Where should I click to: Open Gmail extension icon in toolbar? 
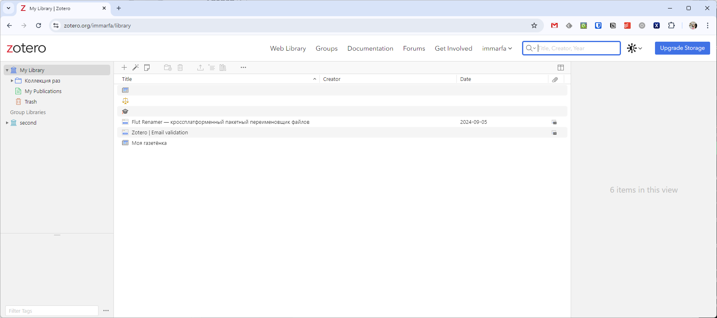[x=554, y=25]
